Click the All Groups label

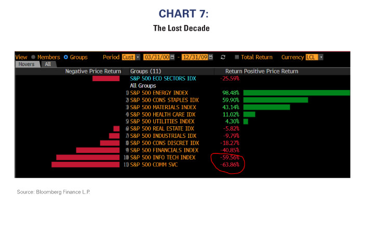point(143,86)
